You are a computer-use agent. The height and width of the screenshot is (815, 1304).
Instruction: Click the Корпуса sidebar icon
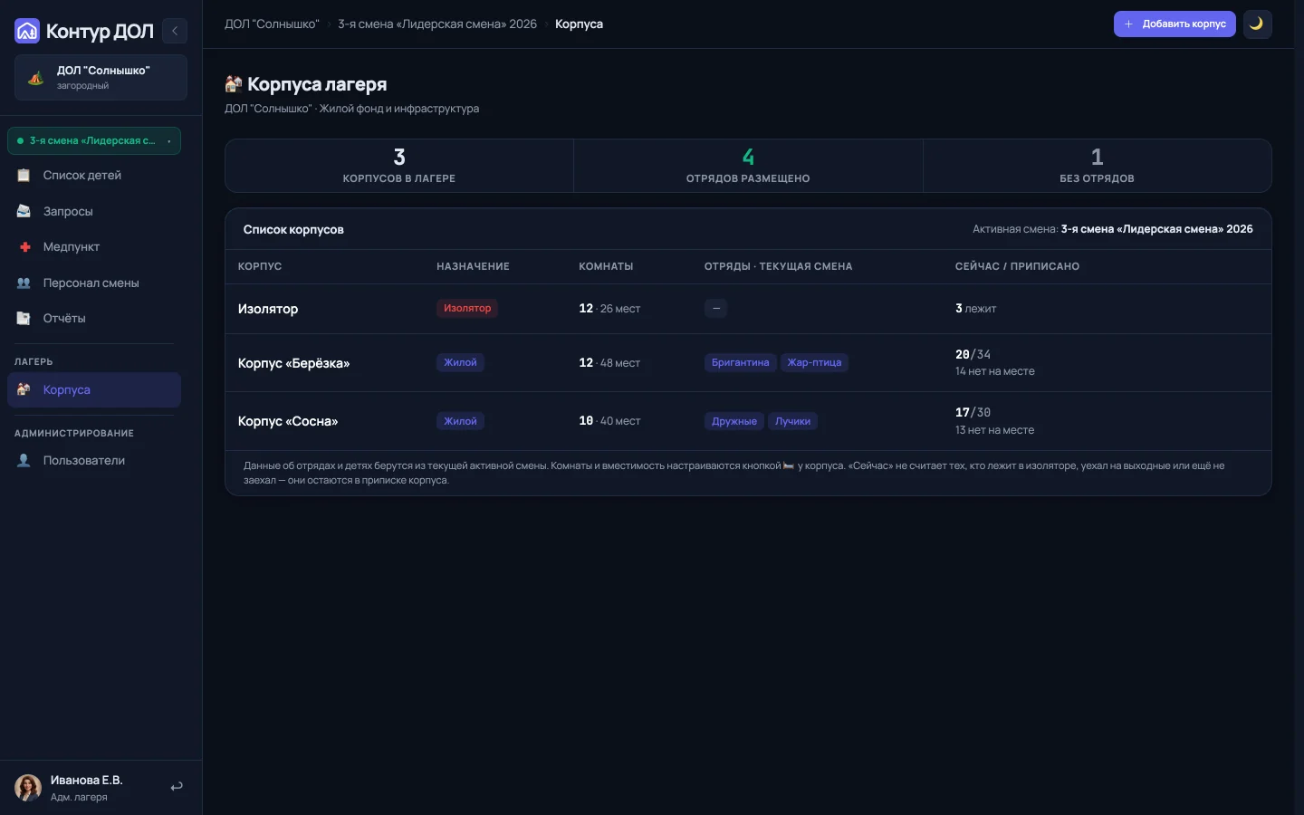[24, 389]
